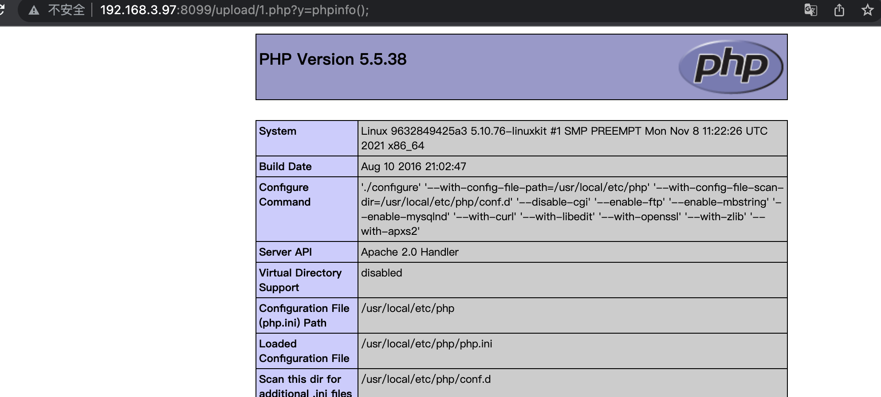Click the Linux 9632849425a3 system value
Viewport: 881px width, 397px height.
pyautogui.click(x=564, y=138)
